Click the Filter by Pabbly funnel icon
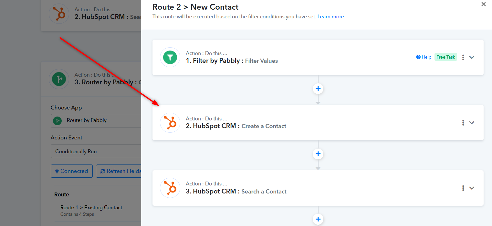Image resolution: width=492 pixels, height=226 pixels. pos(170,57)
